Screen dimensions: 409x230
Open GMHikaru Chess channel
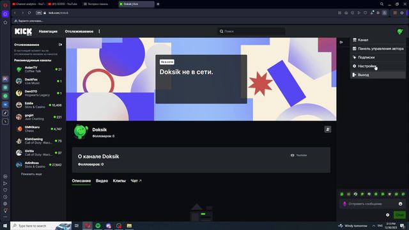pyautogui.click(x=38, y=129)
